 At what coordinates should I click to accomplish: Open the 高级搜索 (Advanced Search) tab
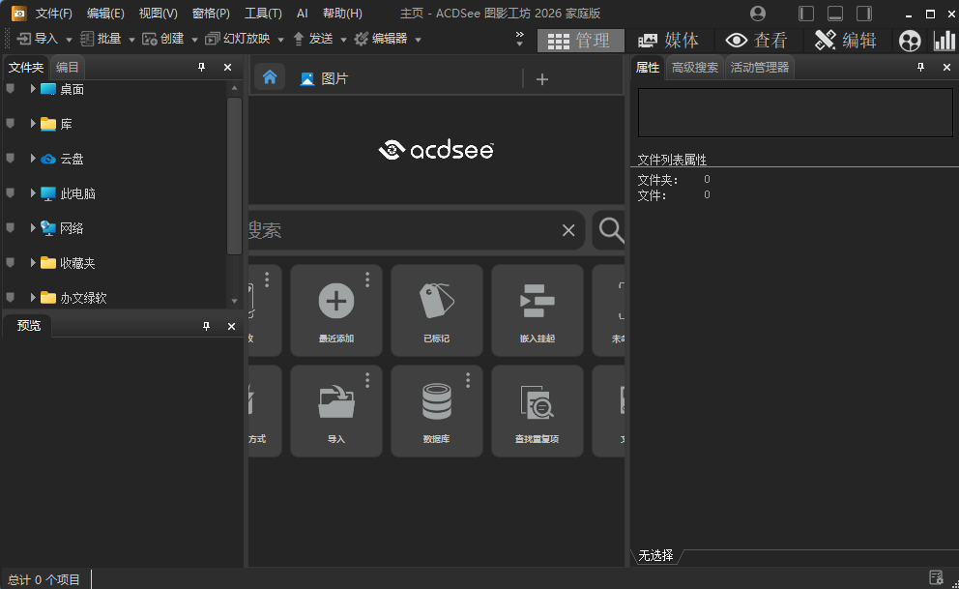694,67
